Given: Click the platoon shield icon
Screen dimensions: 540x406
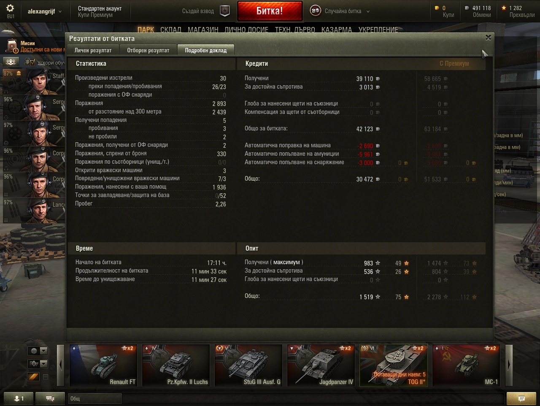Looking at the screenshot, I should click(225, 11).
